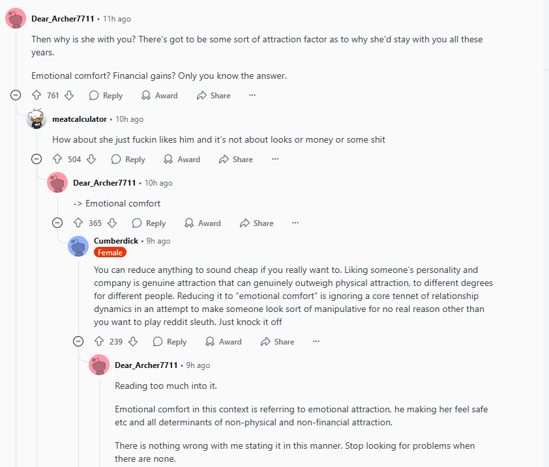Share Cumberdick's comment

(x=277, y=342)
